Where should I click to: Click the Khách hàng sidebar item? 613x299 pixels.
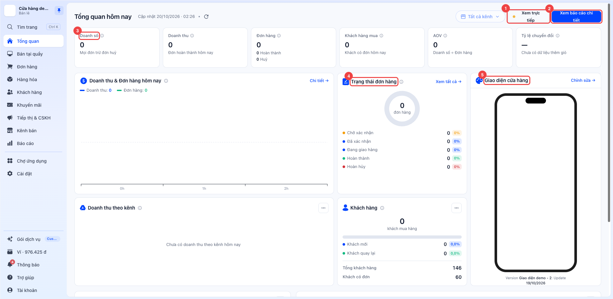tap(34, 92)
